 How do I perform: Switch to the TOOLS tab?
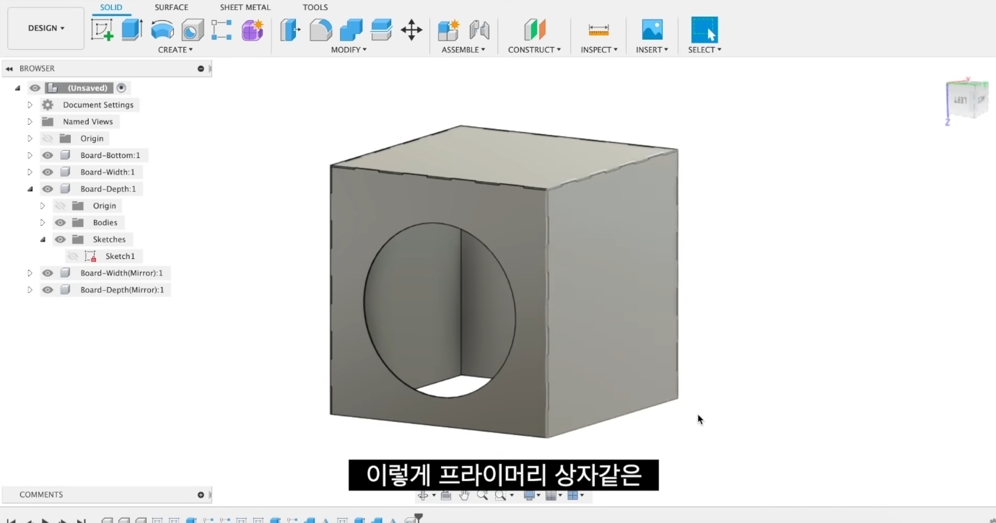pos(315,7)
